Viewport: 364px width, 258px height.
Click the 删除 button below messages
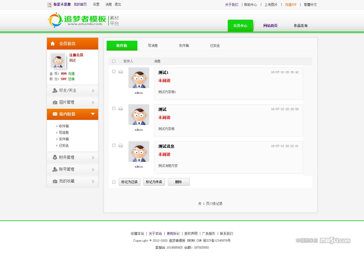pyautogui.click(x=178, y=182)
